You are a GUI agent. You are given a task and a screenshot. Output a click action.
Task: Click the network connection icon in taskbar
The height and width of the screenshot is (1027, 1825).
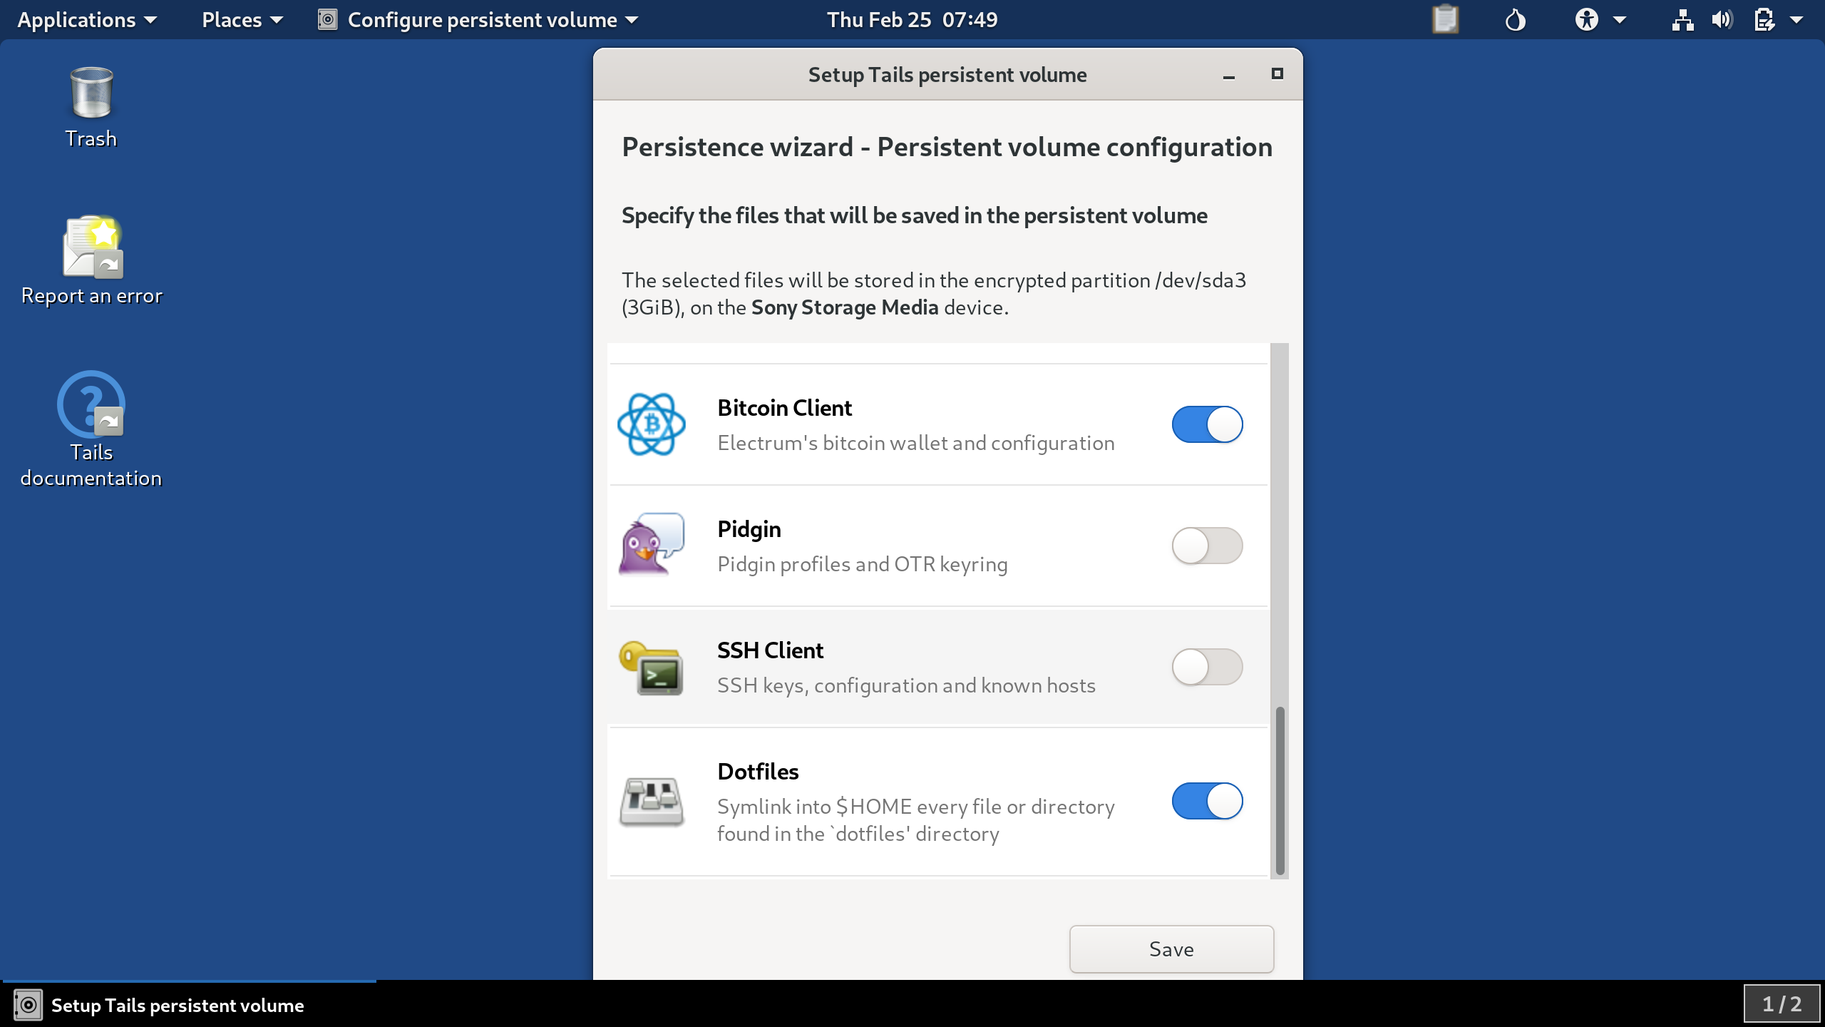pyautogui.click(x=1680, y=19)
